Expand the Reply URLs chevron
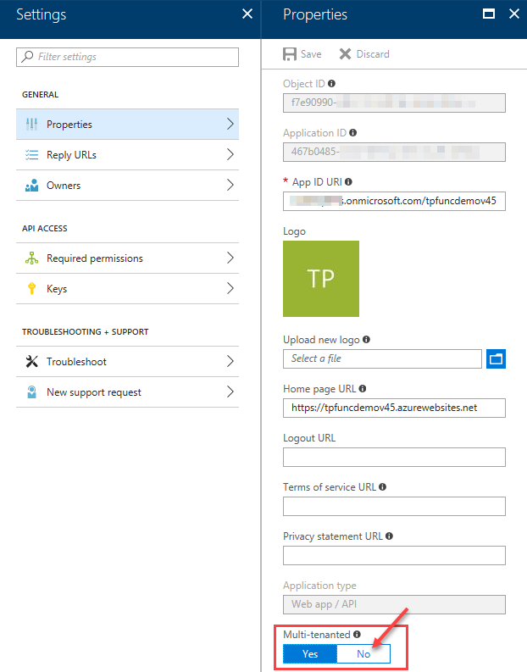 click(230, 155)
